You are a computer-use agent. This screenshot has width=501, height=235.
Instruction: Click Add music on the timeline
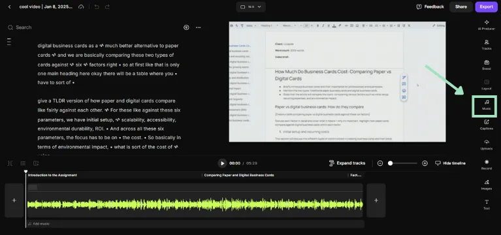tap(39, 224)
